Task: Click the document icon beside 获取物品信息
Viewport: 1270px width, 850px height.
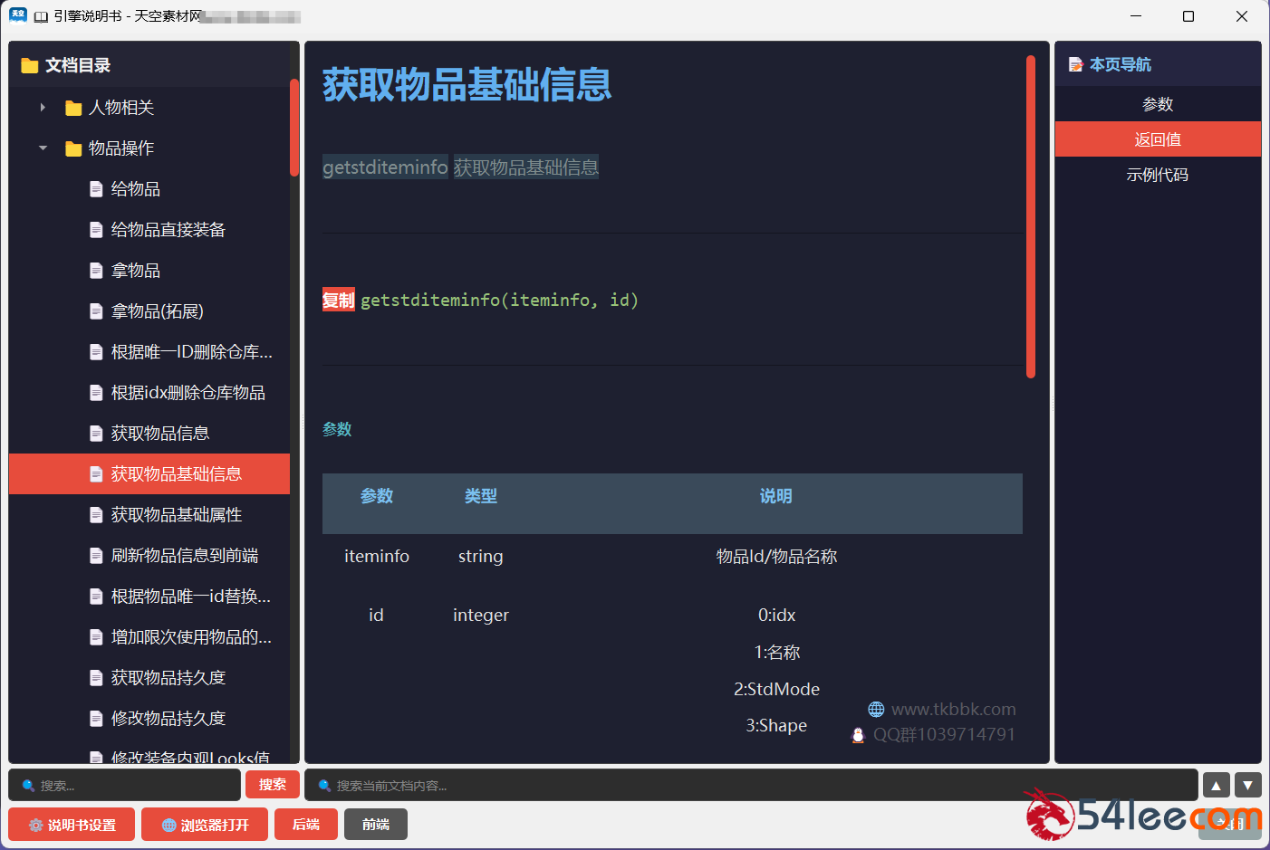Action: [96, 434]
